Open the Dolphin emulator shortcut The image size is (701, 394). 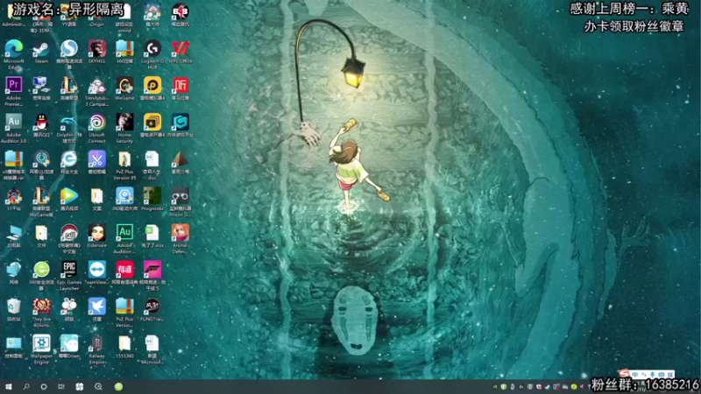[69, 122]
